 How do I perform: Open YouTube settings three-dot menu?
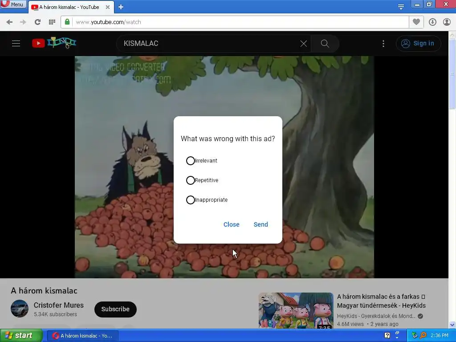click(383, 44)
